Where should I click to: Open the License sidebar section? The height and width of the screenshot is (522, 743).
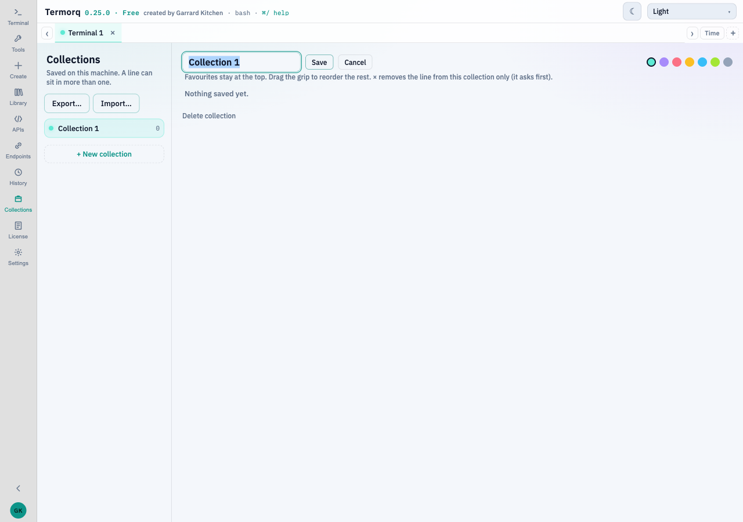point(18,230)
